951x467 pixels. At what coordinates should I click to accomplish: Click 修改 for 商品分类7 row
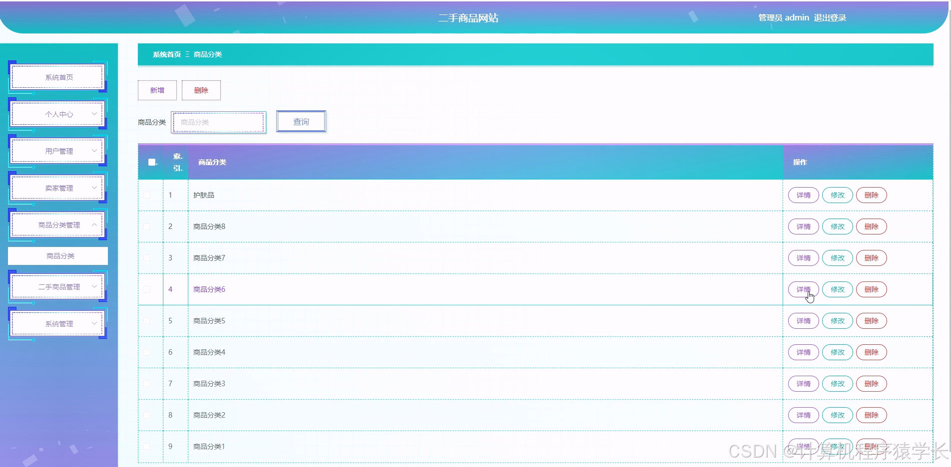point(838,258)
